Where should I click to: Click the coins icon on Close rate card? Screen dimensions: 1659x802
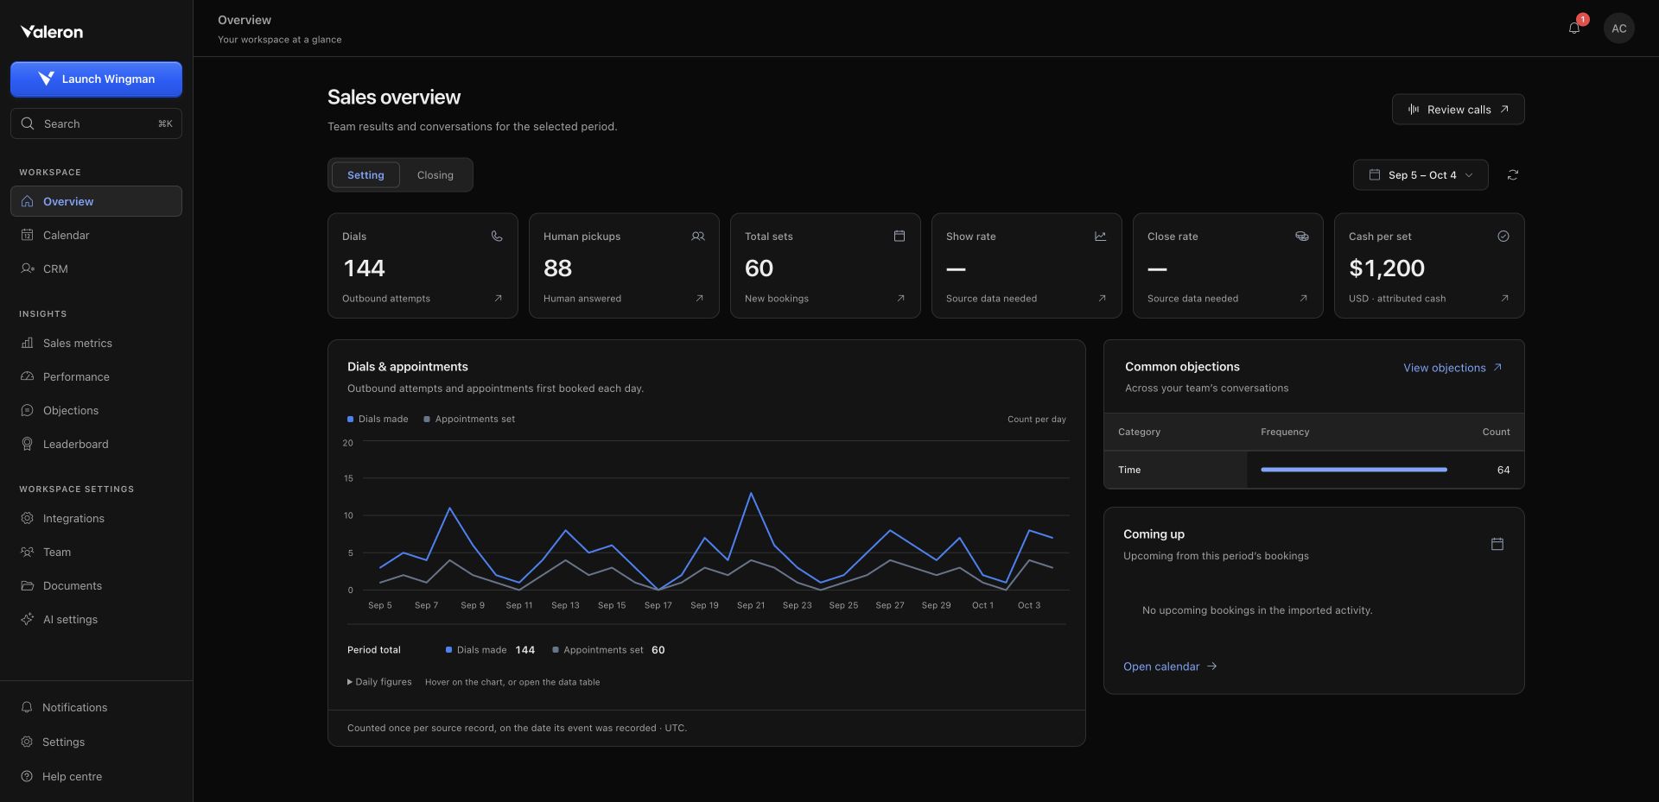click(x=1302, y=237)
